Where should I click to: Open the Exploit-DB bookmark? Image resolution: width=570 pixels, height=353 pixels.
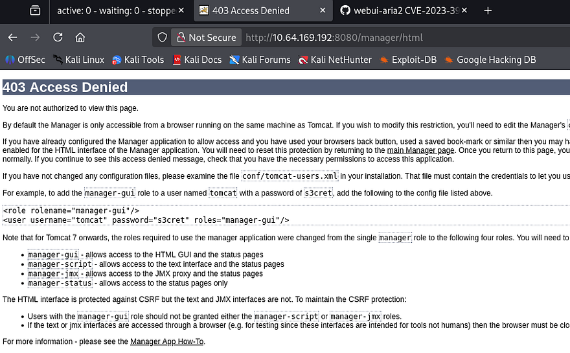point(408,60)
